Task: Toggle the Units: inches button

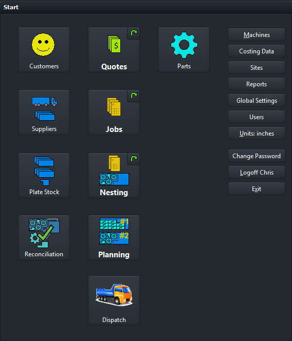Action: (x=257, y=134)
